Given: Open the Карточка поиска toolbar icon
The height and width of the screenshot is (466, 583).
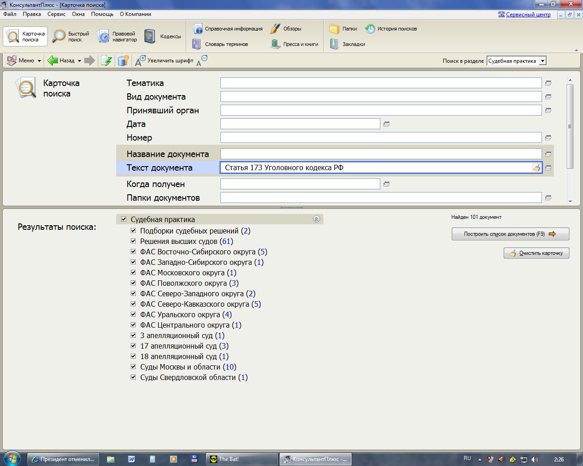Looking at the screenshot, I should click(13, 36).
